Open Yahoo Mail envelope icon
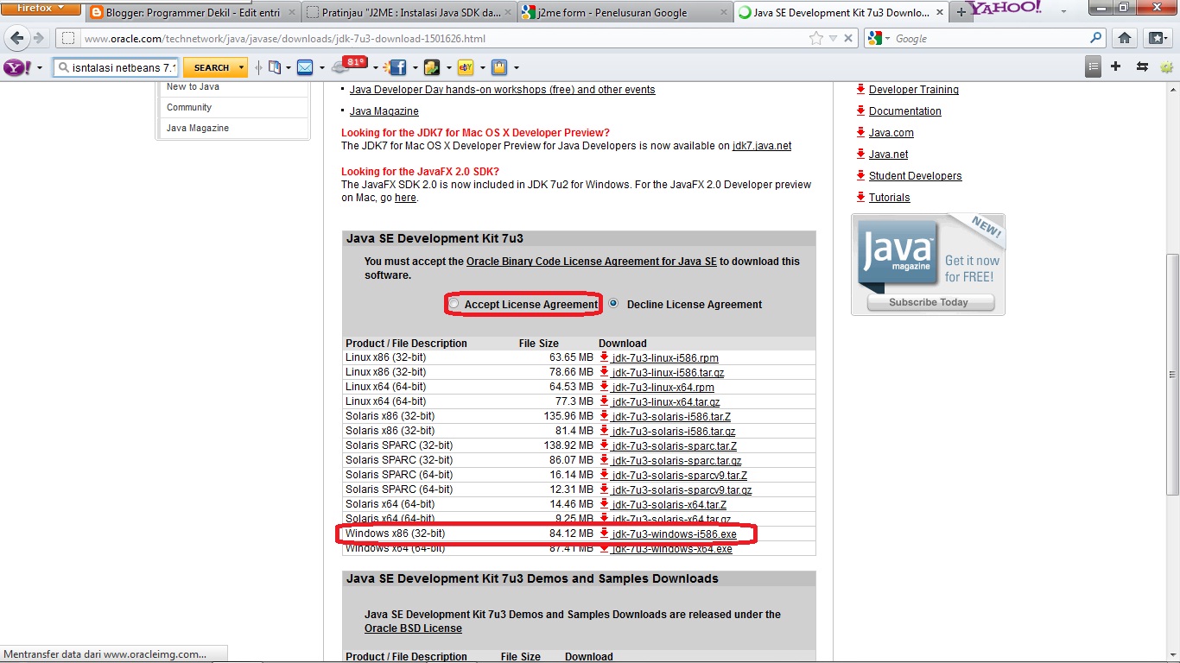 pyautogui.click(x=305, y=67)
